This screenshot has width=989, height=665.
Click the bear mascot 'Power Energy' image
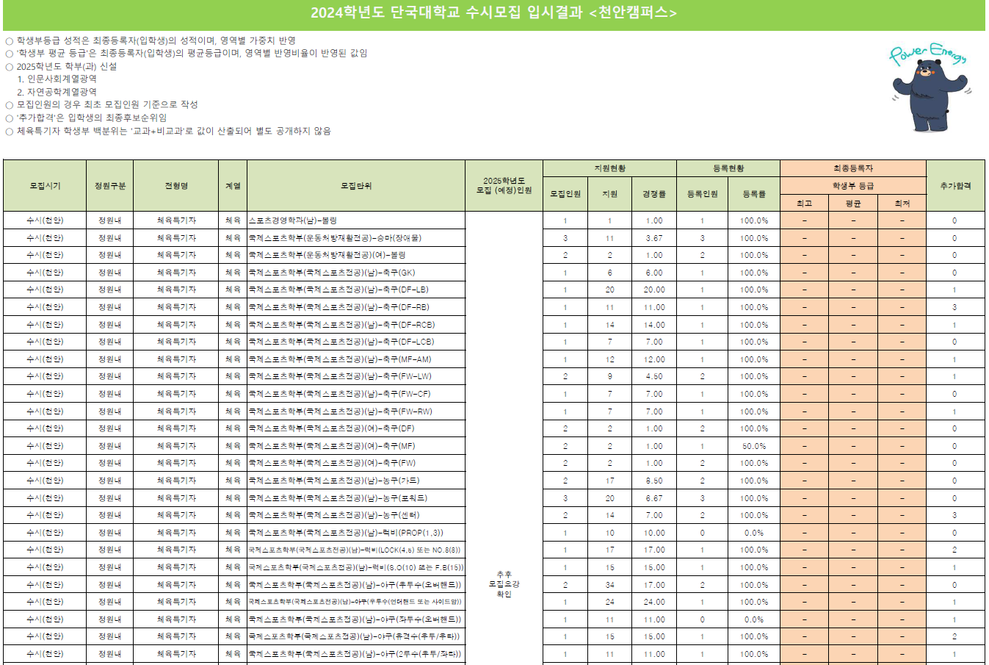[929, 87]
